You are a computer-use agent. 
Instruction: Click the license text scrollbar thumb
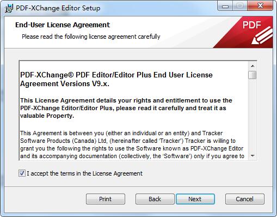point(253,75)
